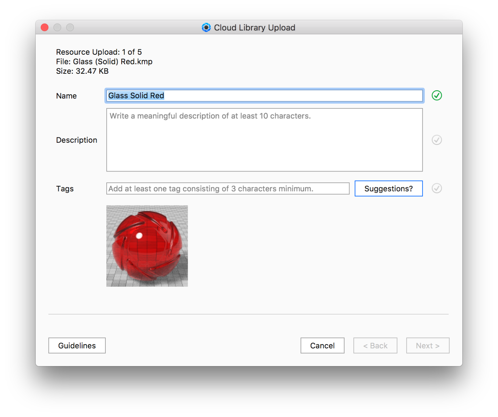498x417 pixels.
Task: Click the gray validation checkmark beside Description
Action: pos(437,140)
